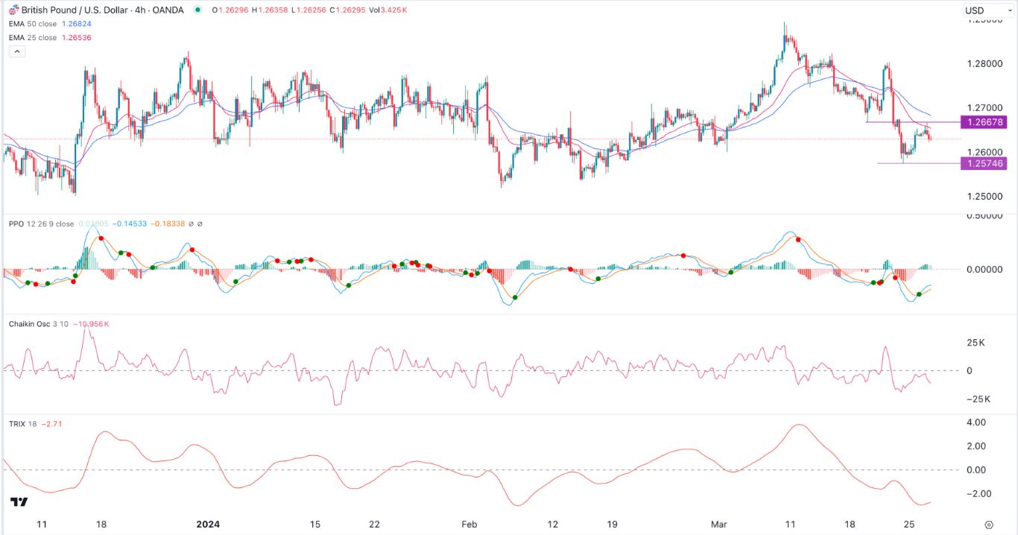
Task: Select the PPO 12 26 9 indicator title
Action: 41,224
